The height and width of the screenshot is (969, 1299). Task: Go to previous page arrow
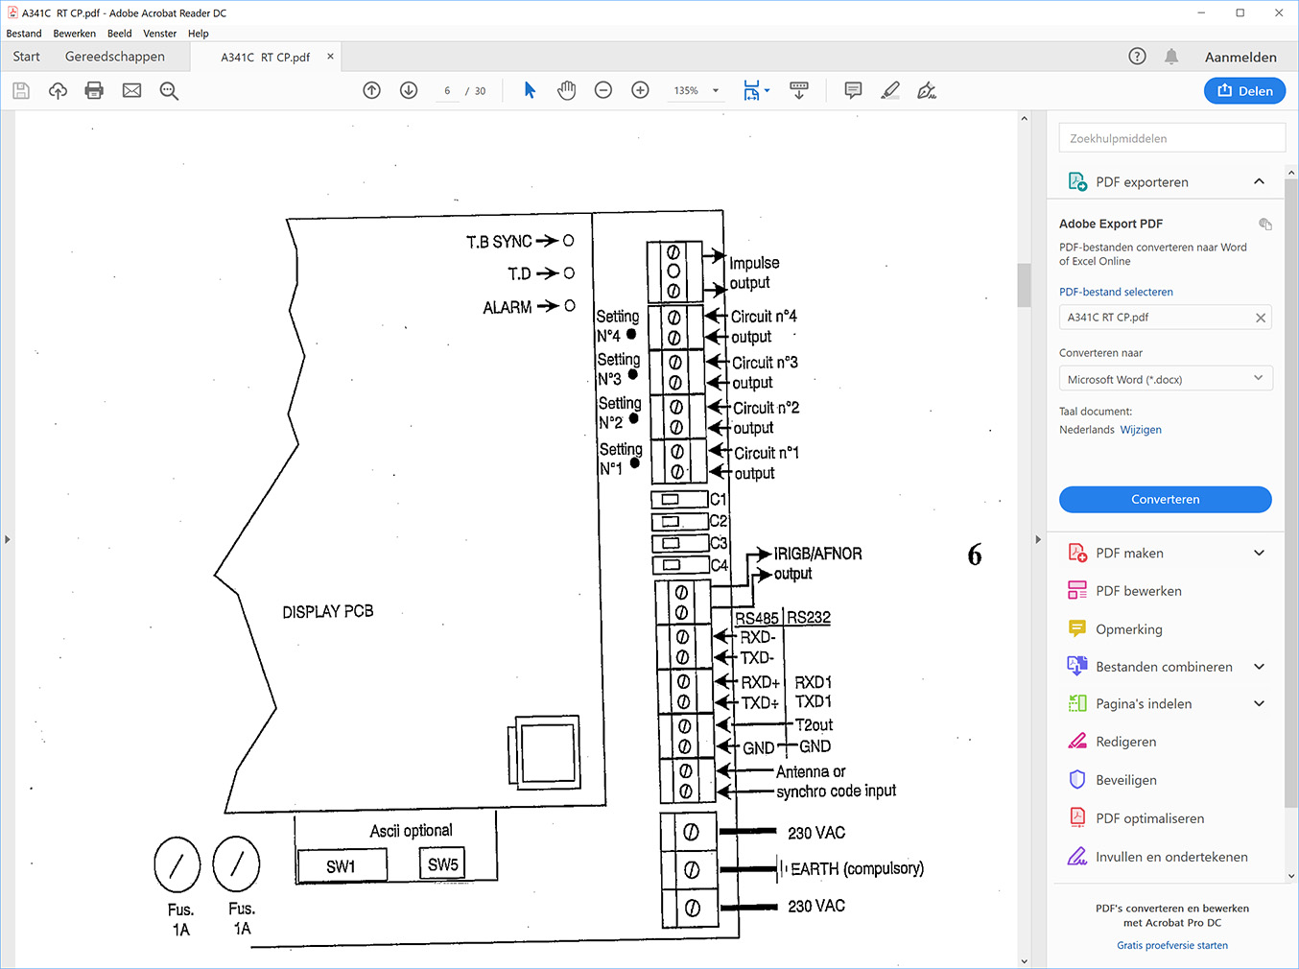[x=372, y=90]
